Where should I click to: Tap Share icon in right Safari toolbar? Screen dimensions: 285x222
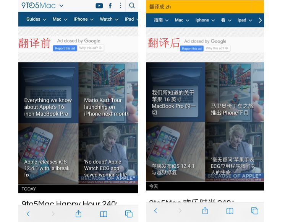click(x=205, y=211)
